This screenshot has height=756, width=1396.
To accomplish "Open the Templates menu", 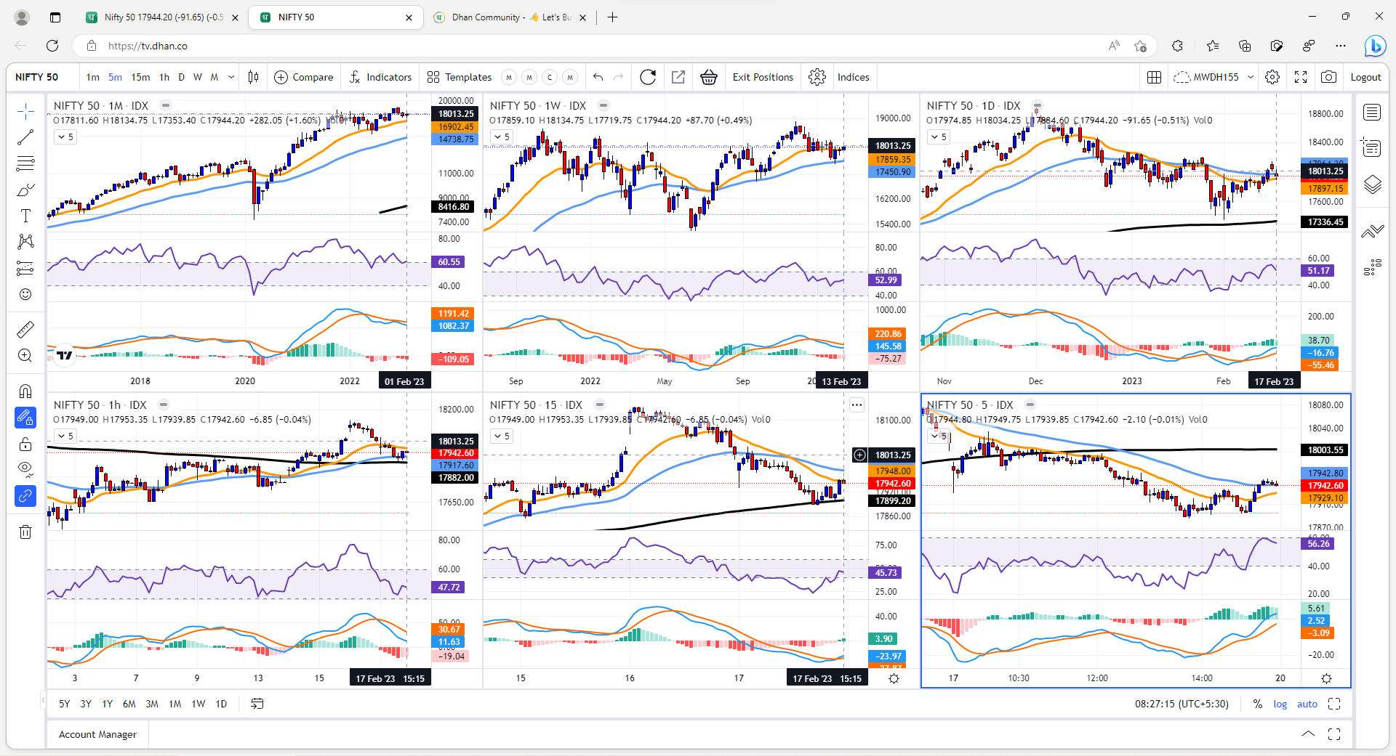I will click(x=460, y=77).
